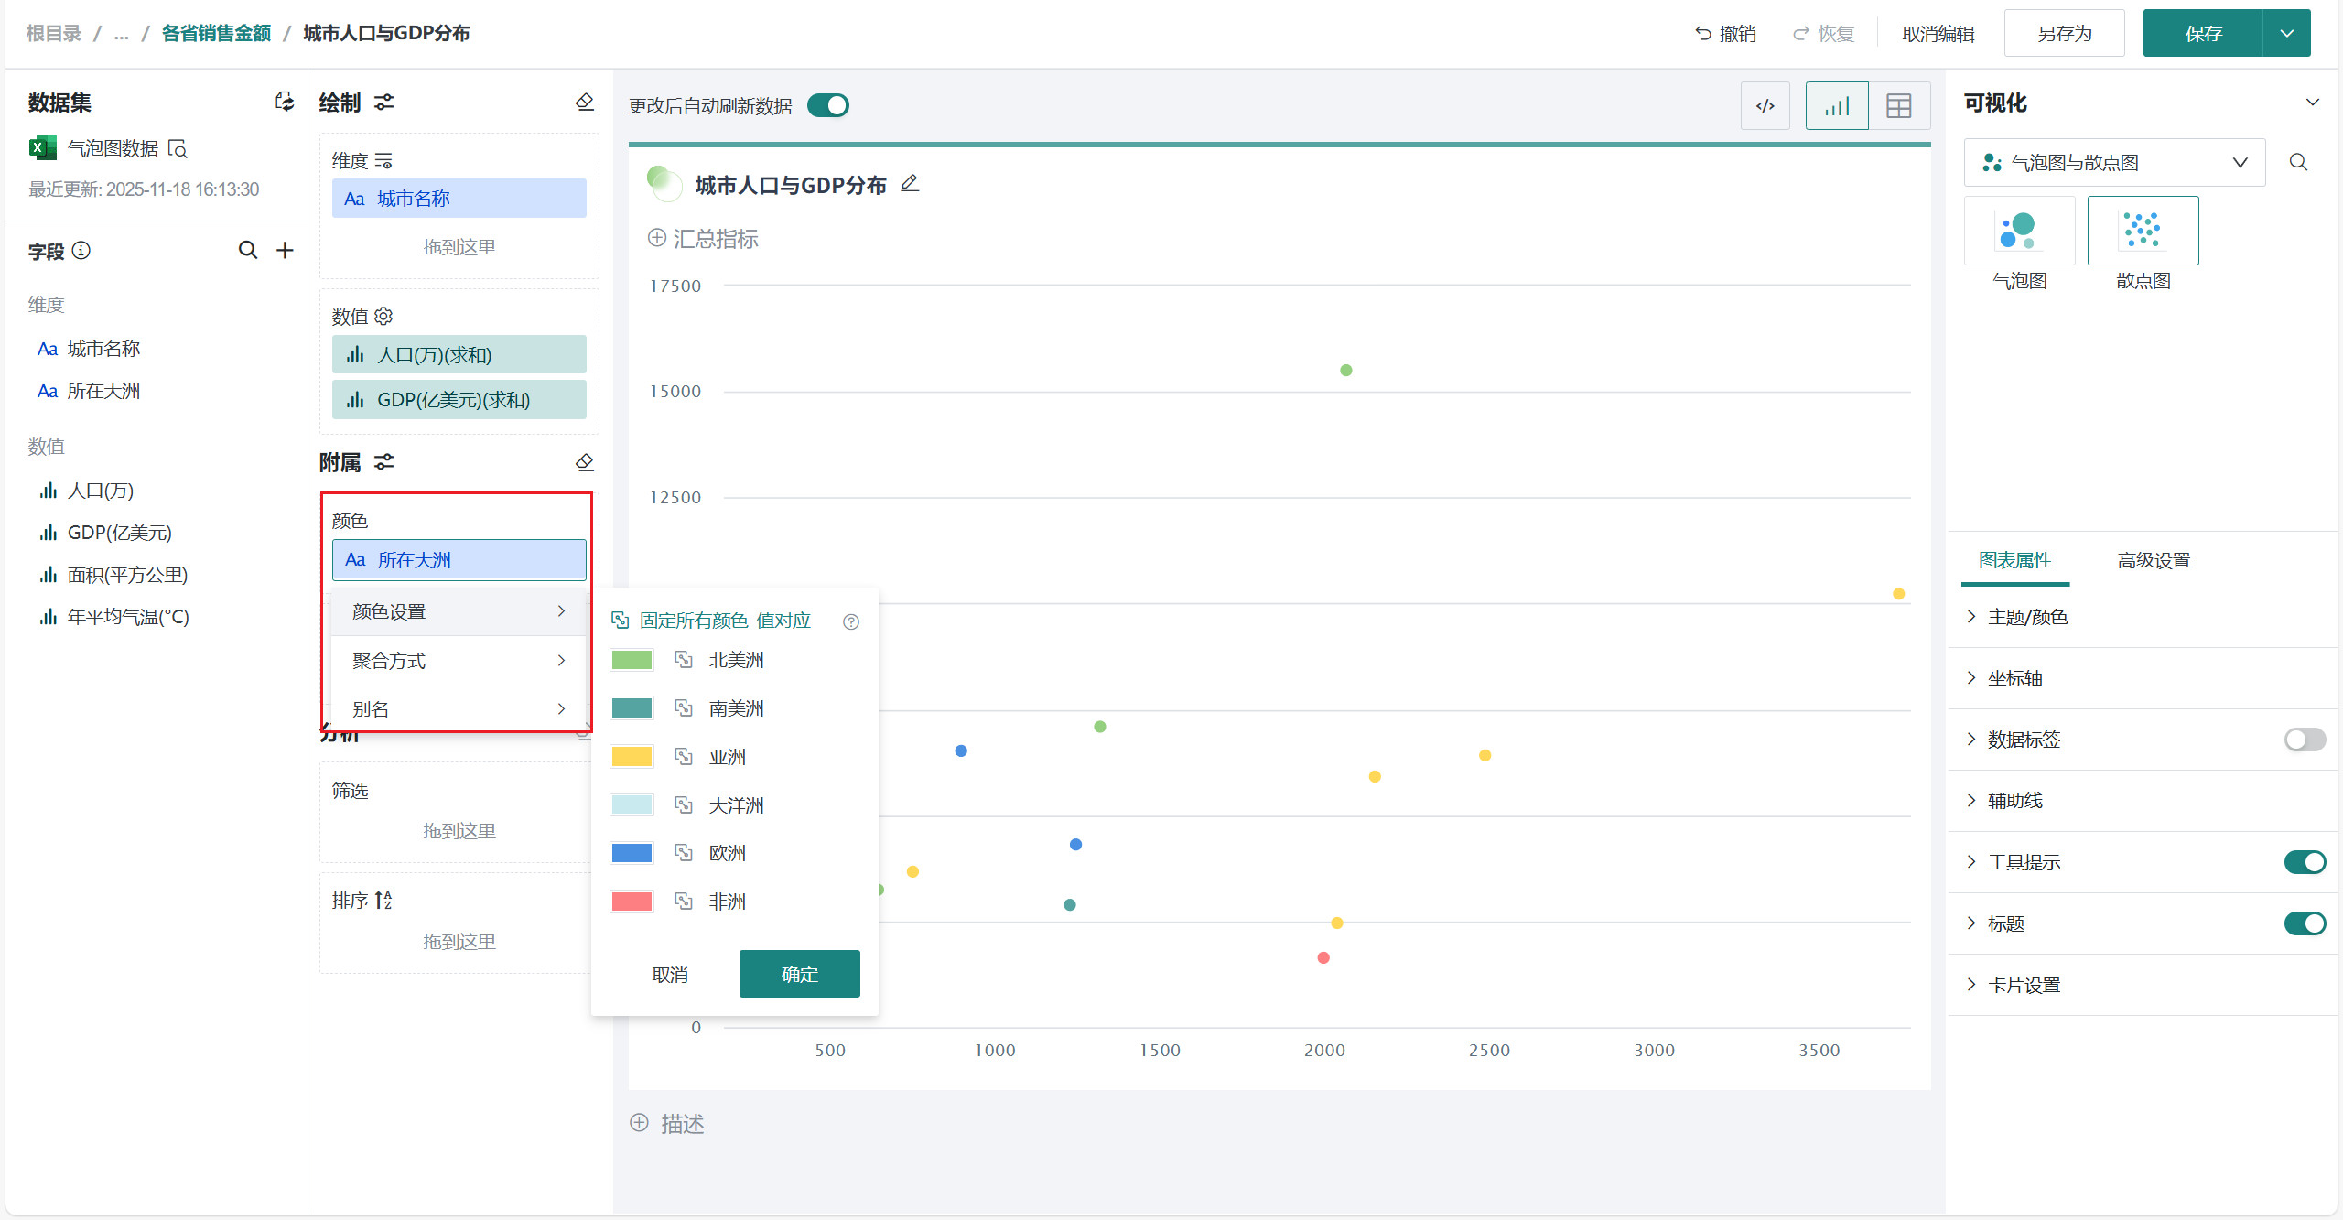2343x1220 pixels.
Task: Click the search icon beside chart type
Action: point(2298,162)
